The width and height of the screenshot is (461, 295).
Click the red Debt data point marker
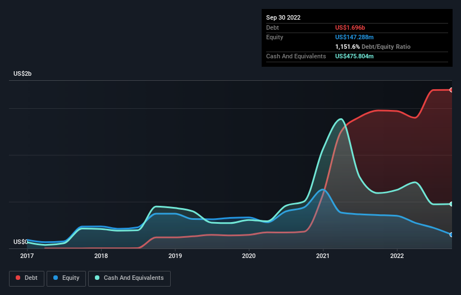pos(451,90)
